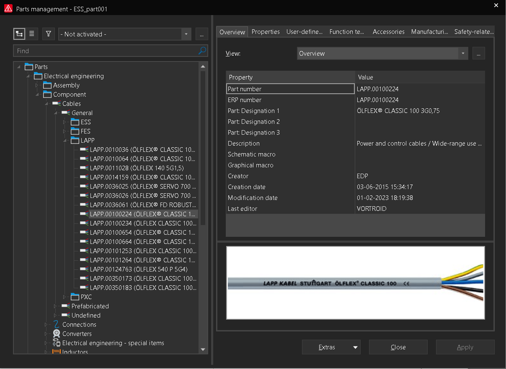Click the Cables node icon
506x369 pixels.
pos(57,104)
